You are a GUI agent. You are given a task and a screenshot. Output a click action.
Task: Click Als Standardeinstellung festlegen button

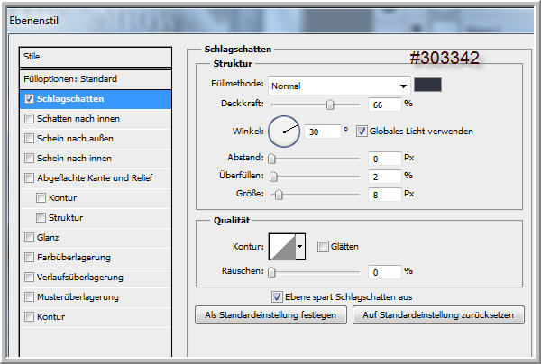pos(270,315)
